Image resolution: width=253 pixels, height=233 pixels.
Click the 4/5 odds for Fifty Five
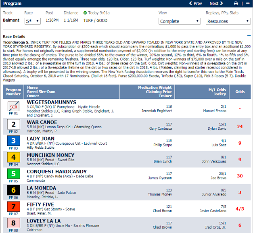pos(240,209)
